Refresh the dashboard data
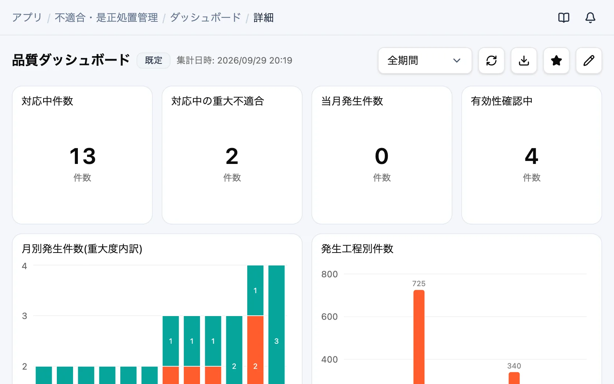 (491, 61)
